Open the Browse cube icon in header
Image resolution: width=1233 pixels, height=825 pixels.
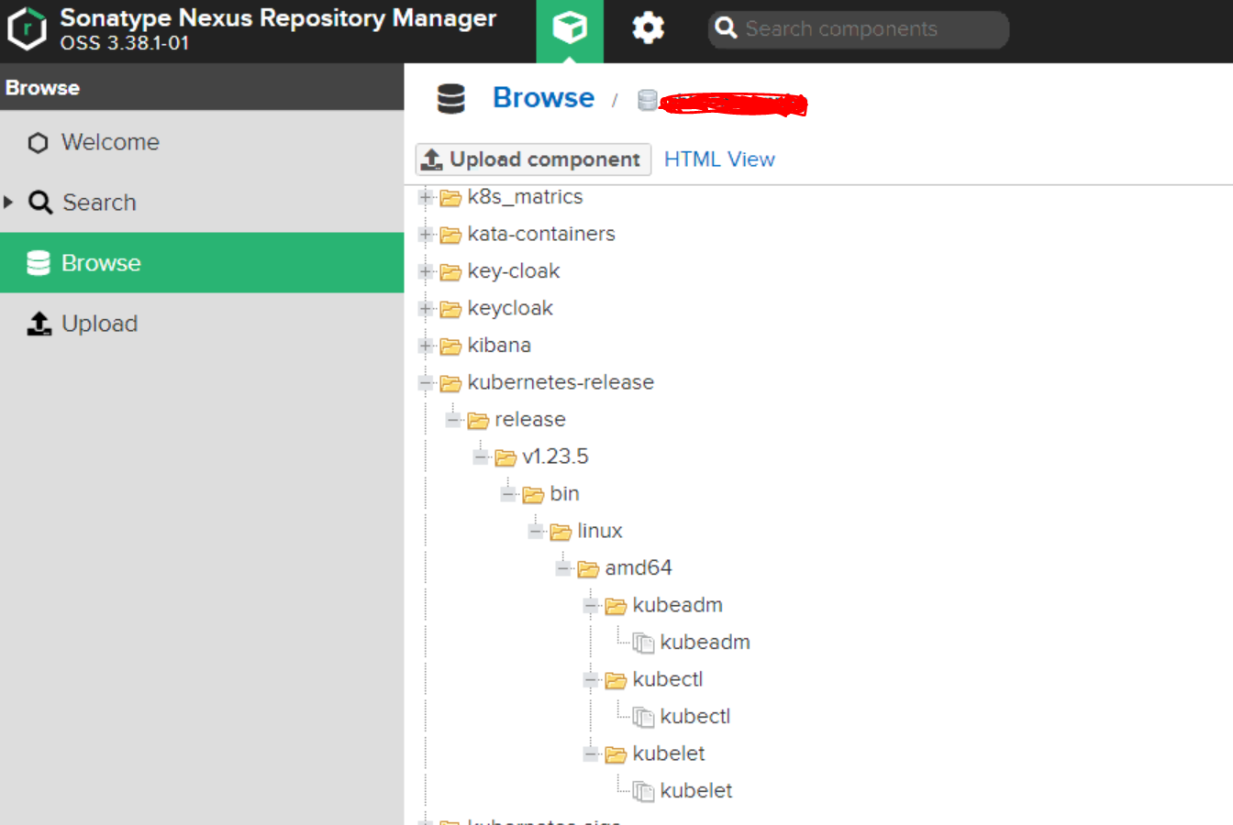pos(569,29)
